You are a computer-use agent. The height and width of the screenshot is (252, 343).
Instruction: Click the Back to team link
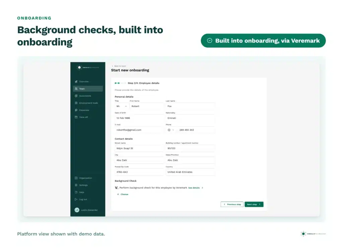(119, 66)
